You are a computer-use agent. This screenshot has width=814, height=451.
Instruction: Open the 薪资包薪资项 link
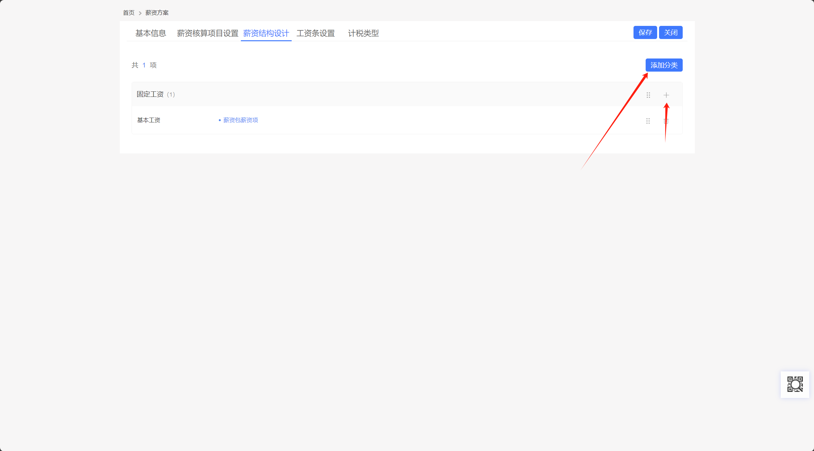(x=241, y=120)
